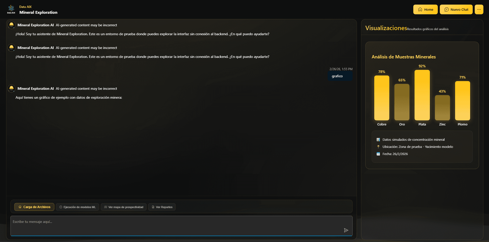Image resolution: width=489 pixels, height=242 pixels.
Task: Select the Cobre bar at 78%
Action: (x=382, y=98)
